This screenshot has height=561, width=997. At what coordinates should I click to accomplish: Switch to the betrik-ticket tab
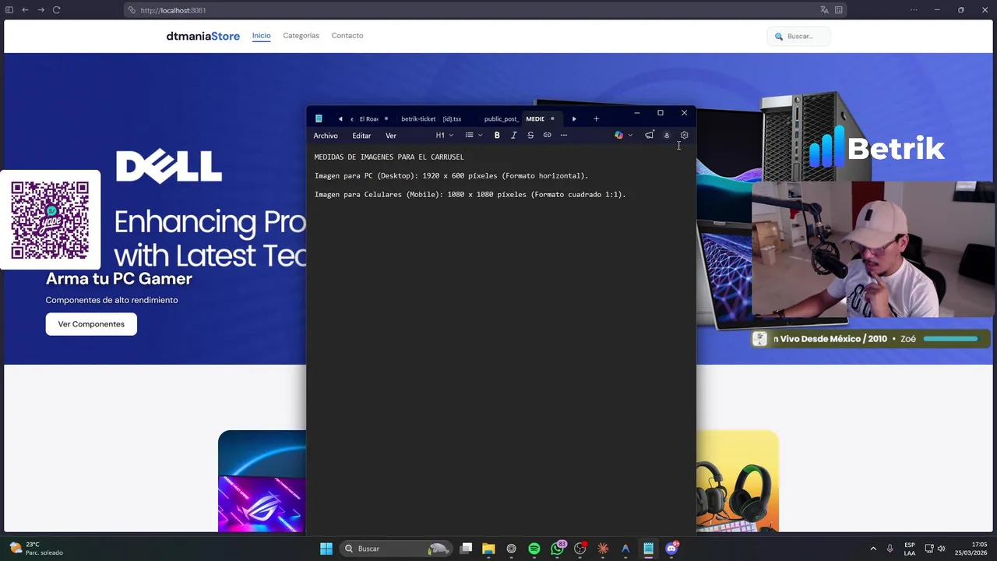click(418, 119)
